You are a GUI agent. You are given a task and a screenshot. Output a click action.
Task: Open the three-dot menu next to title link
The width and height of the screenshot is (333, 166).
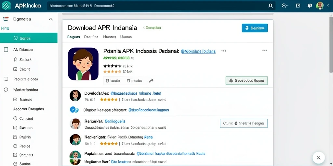(224, 51)
